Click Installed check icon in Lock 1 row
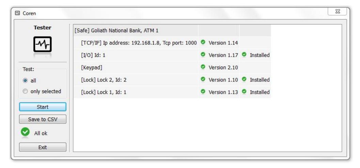Screen dimensions: 360x168 [x=244, y=91]
